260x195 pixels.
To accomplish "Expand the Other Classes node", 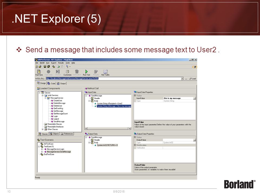I will point(43,129).
